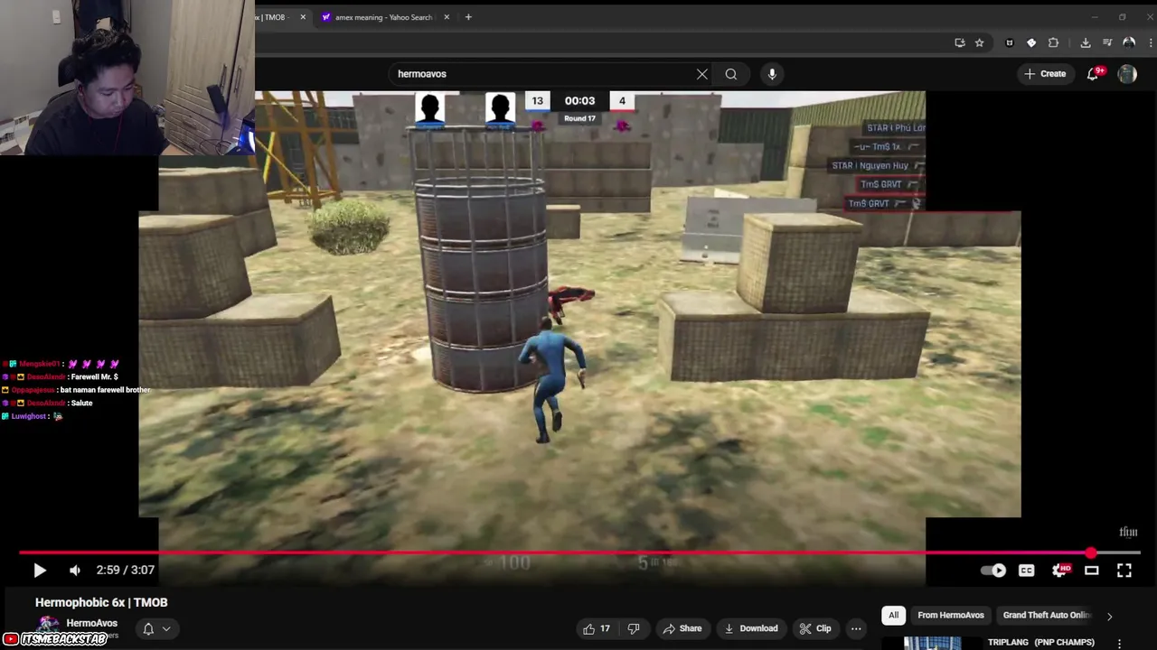The width and height of the screenshot is (1157, 650).
Task: Open Chrome three-dot menu
Action: pyautogui.click(x=1151, y=42)
